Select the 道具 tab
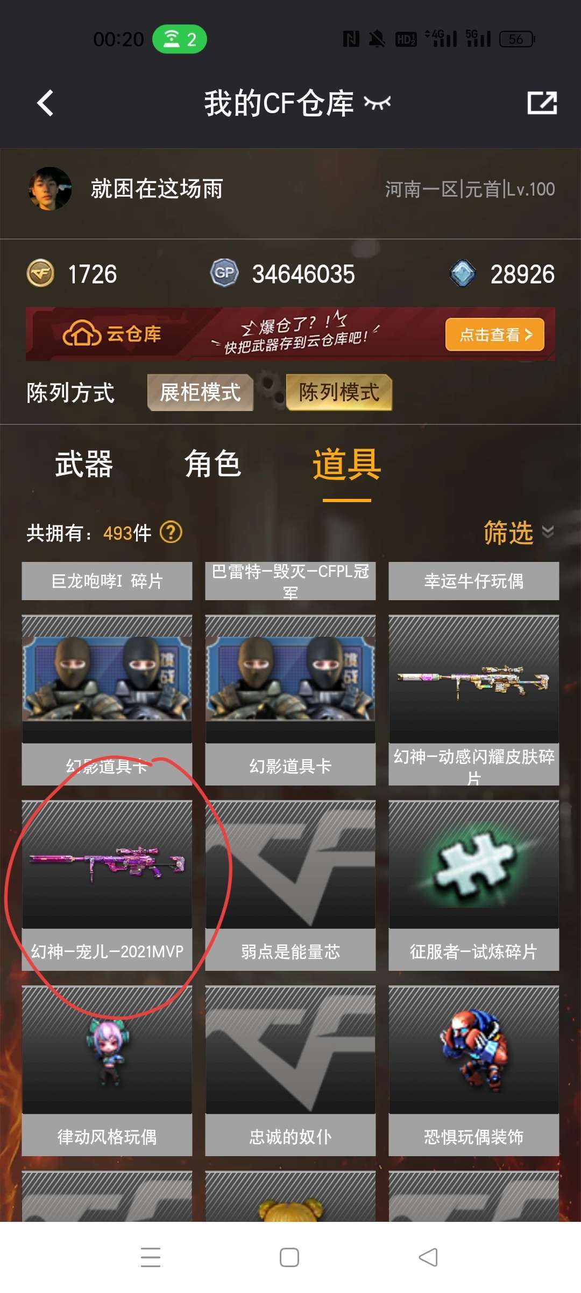Viewport: 581px width, 1293px height. click(x=347, y=464)
